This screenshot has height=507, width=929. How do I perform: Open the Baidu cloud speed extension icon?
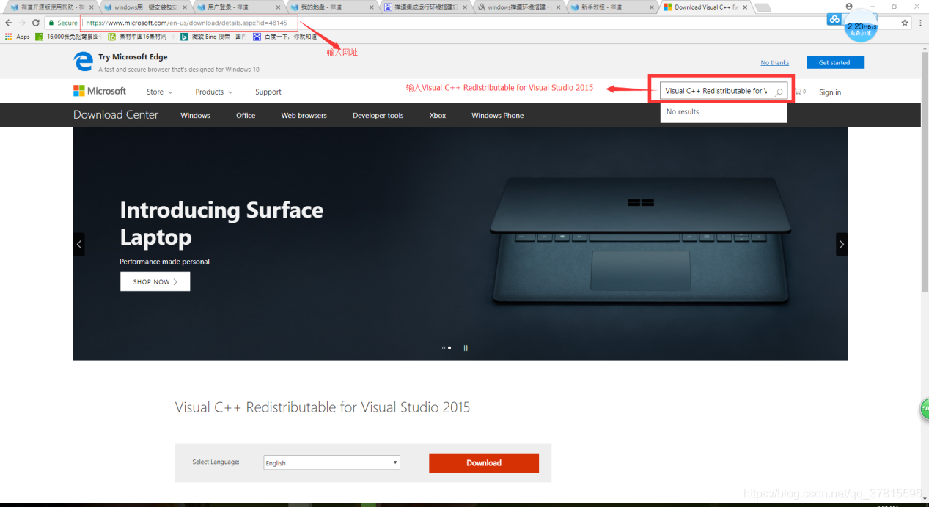[834, 19]
